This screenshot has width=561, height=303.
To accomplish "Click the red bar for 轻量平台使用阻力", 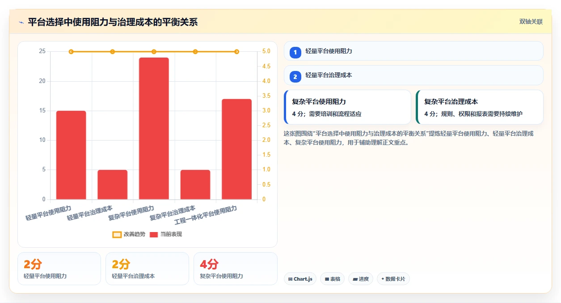I will point(71,155).
